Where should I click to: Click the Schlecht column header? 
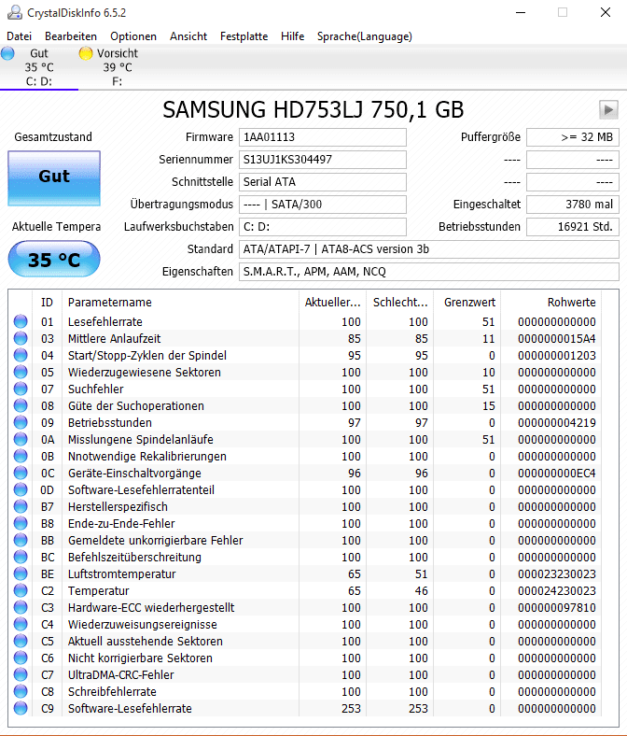click(400, 303)
